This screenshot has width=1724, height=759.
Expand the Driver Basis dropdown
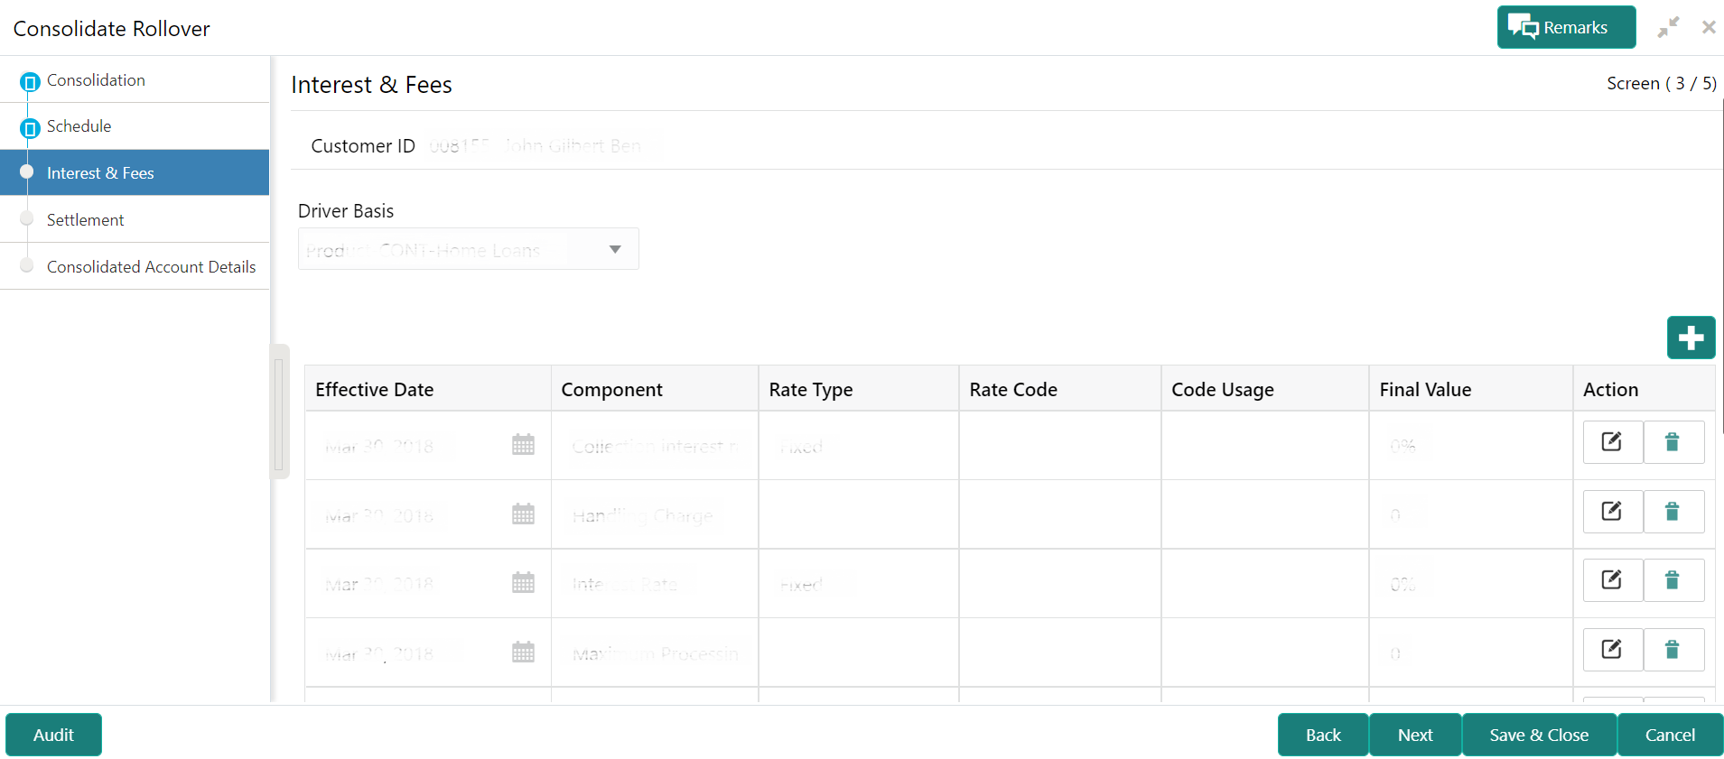coord(615,249)
